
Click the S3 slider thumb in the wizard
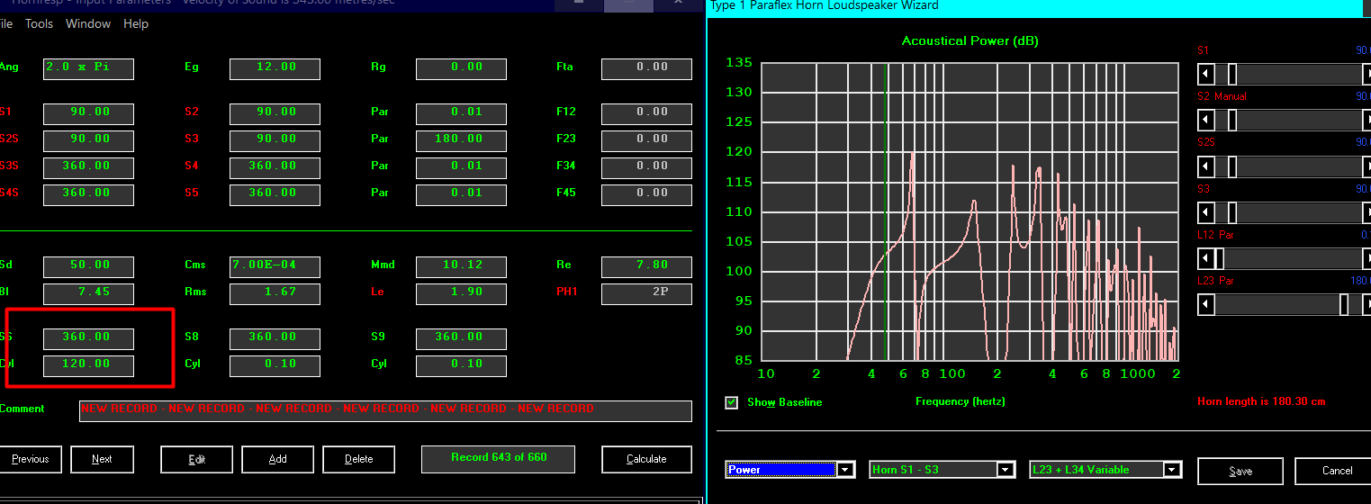pyautogui.click(x=1232, y=212)
